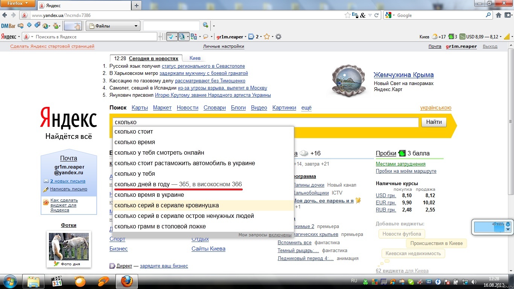Switch to the Киев news tab
The height and width of the screenshot is (289, 514).
point(195,58)
